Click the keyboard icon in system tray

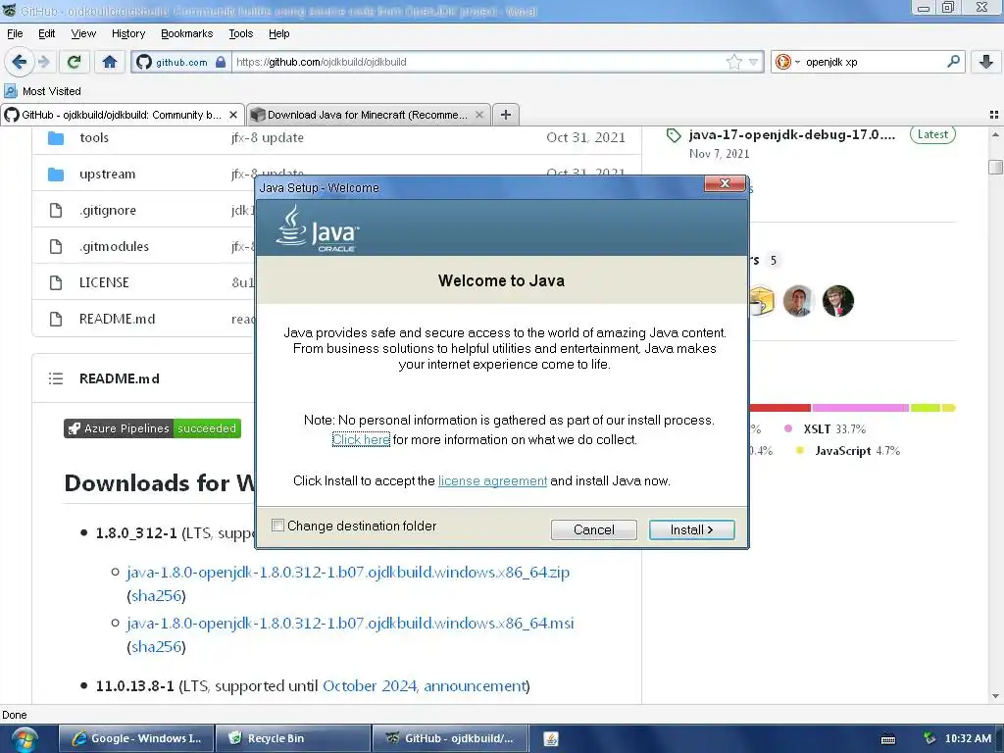tap(888, 739)
